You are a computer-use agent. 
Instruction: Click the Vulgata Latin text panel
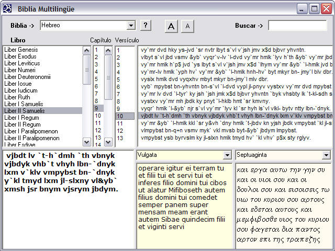(184, 206)
